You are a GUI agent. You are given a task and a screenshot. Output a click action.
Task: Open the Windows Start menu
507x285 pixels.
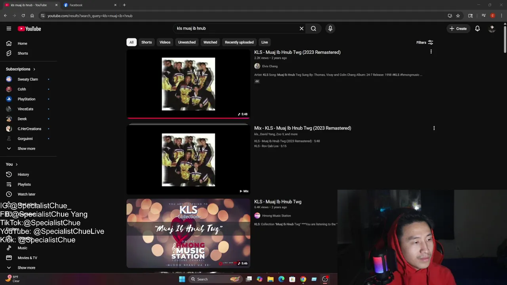(x=182, y=279)
